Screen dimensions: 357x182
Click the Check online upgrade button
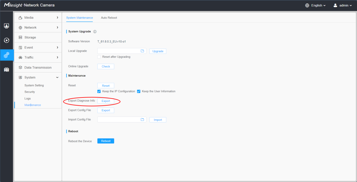(106, 67)
